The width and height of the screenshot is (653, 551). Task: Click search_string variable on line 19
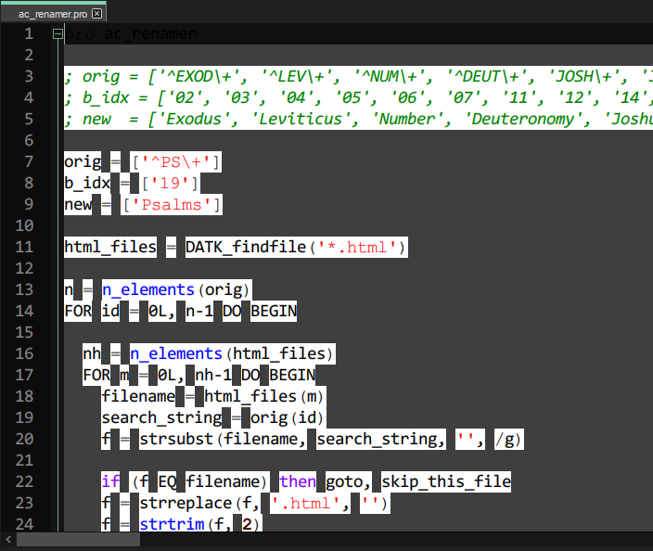[161, 417]
